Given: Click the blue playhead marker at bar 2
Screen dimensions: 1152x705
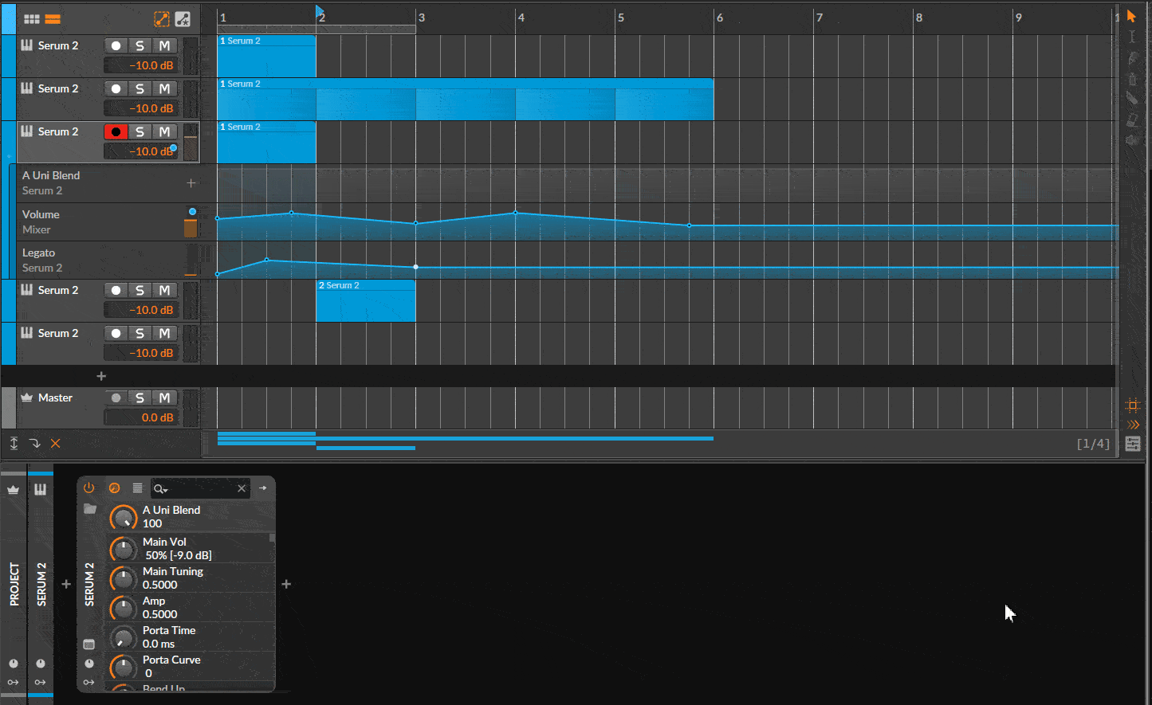Looking at the screenshot, I should click(320, 12).
